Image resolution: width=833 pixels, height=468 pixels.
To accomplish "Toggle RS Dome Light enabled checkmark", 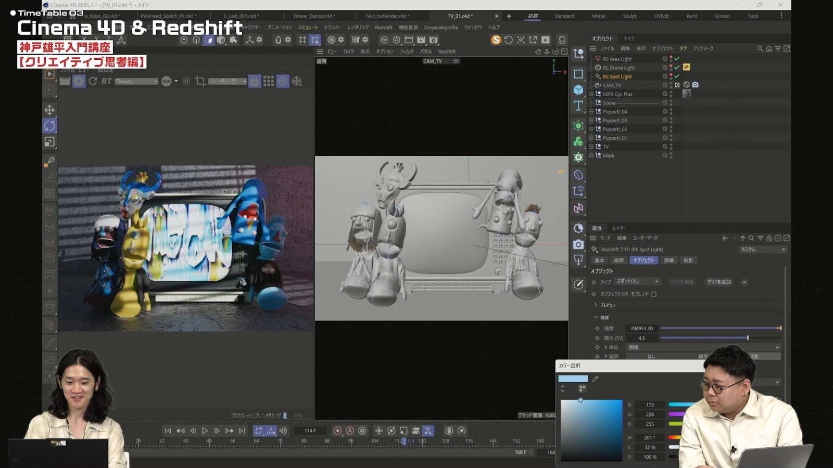I will (677, 68).
